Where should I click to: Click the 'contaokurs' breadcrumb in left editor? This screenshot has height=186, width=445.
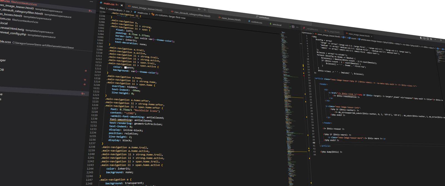pyautogui.click(x=115, y=9)
